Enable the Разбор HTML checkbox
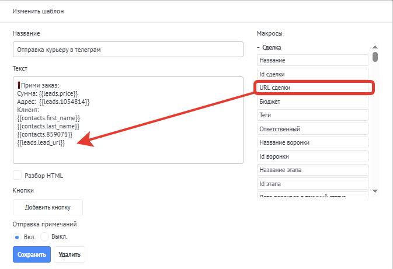The height and width of the screenshot is (269, 393). (x=18, y=175)
